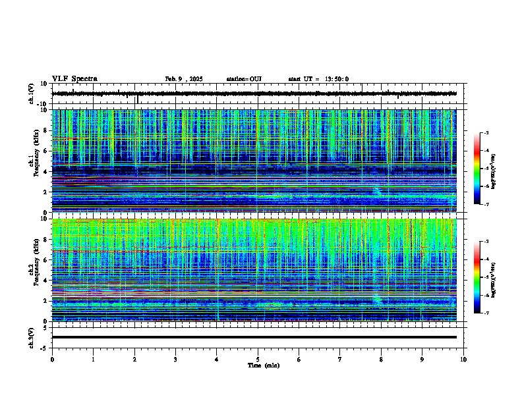The image size is (522, 403).
Task: Click time axis tick label "4"
Action: click(217, 360)
